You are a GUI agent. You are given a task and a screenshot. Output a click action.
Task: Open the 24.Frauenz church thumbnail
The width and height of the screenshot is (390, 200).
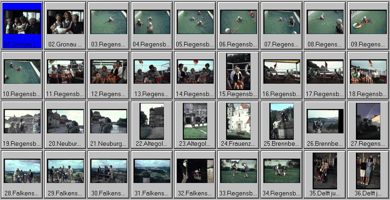click(x=238, y=121)
